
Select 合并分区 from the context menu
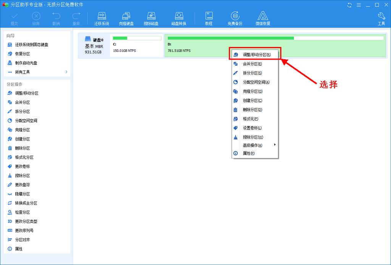252,64
